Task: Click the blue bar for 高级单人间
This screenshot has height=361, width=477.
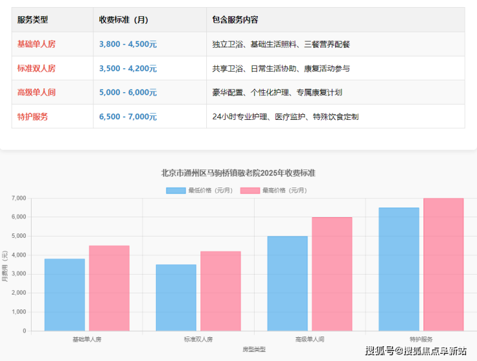Action: (x=287, y=283)
